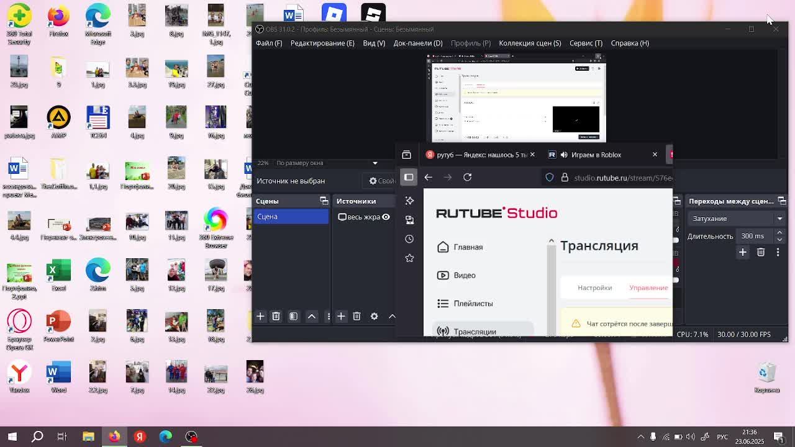Click the OBS preview canvas thumbnail
The height and width of the screenshot is (447, 795).
(516, 98)
